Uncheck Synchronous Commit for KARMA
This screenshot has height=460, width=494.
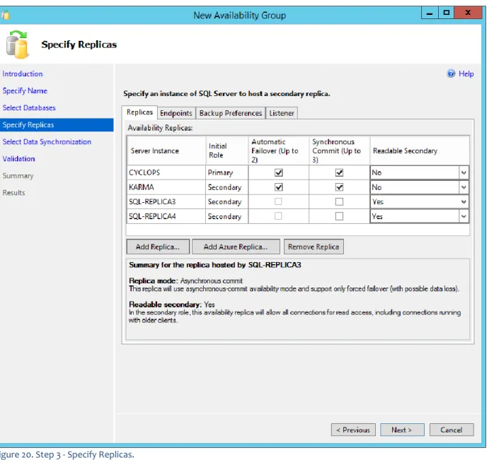(339, 187)
